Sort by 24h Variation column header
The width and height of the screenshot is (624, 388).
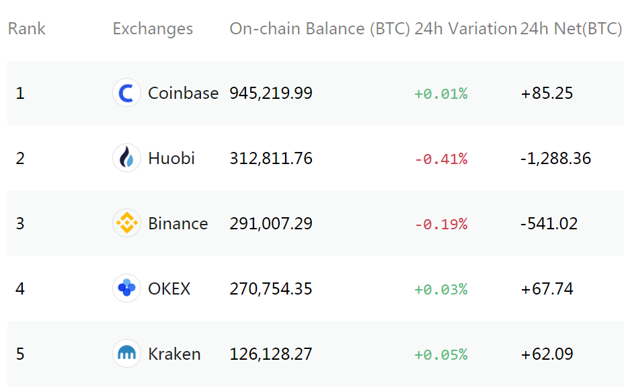pyautogui.click(x=465, y=29)
